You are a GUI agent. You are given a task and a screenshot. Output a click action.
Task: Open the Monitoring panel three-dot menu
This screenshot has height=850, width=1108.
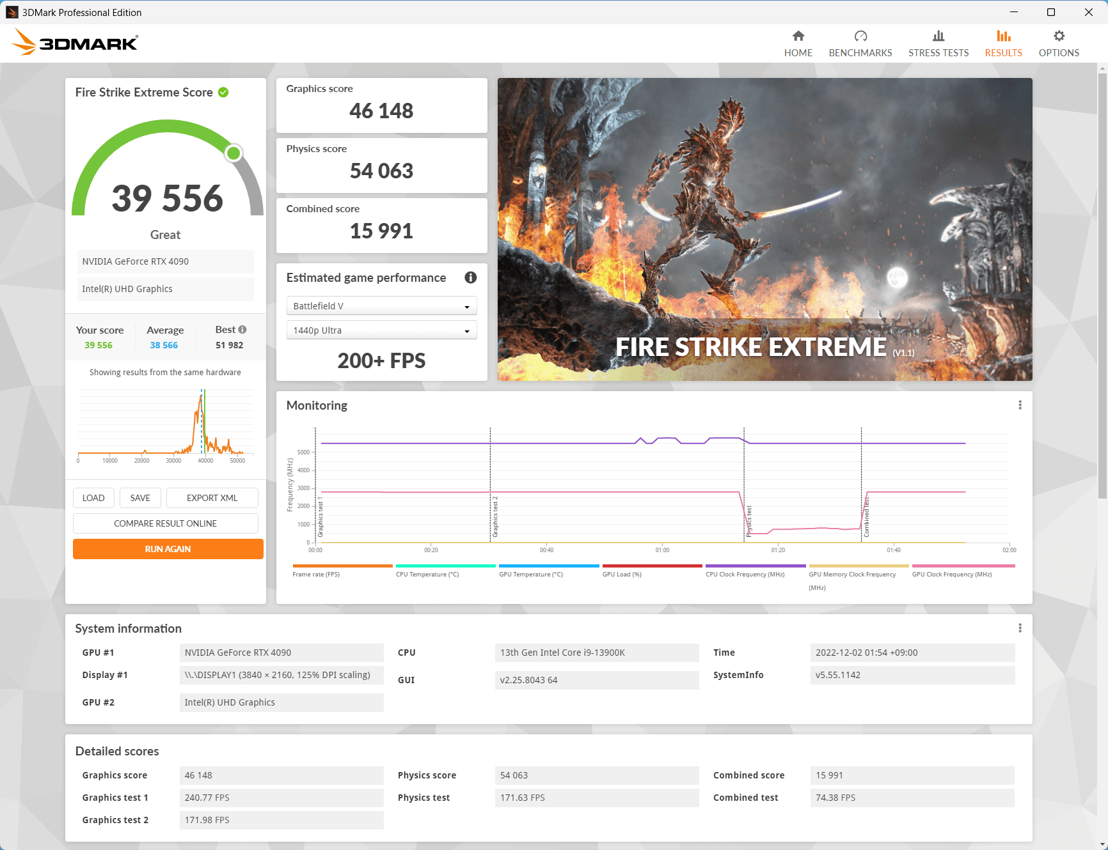[x=1020, y=405]
